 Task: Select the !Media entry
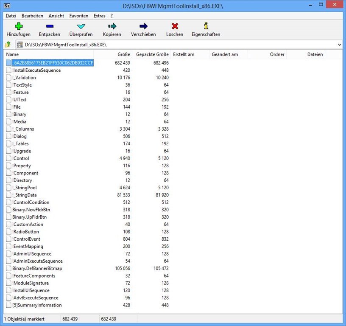[x=19, y=121]
